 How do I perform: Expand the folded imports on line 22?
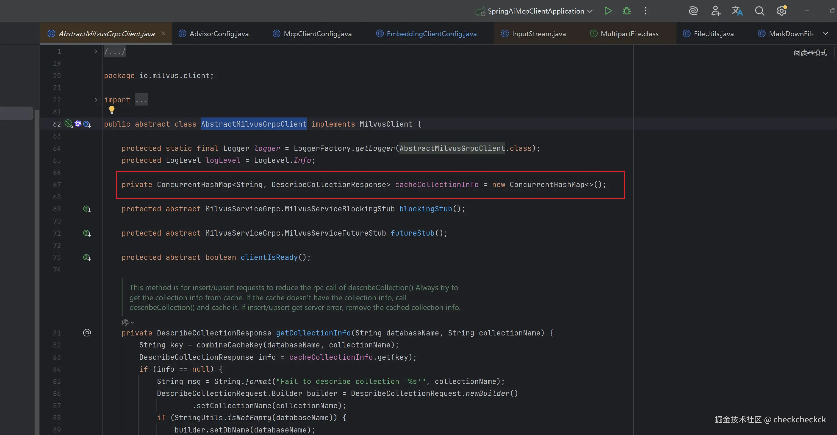95,100
